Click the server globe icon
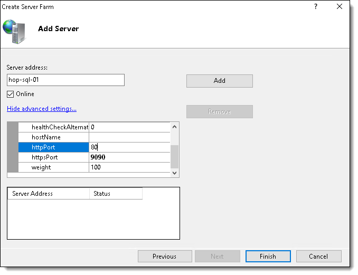This screenshot has height=275, width=358. 15,32
